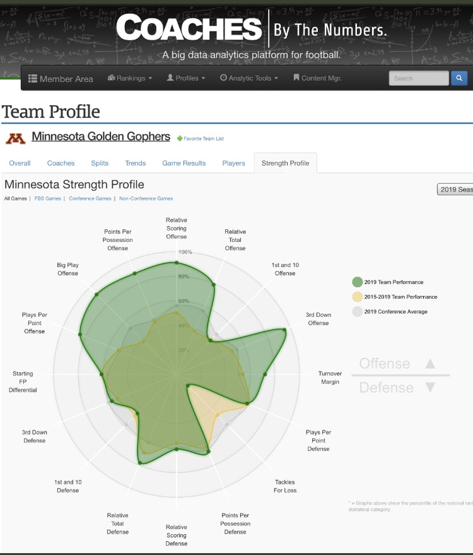Click the 3rd Down Defense label
This screenshot has height=555, width=473.
point(34,437)
